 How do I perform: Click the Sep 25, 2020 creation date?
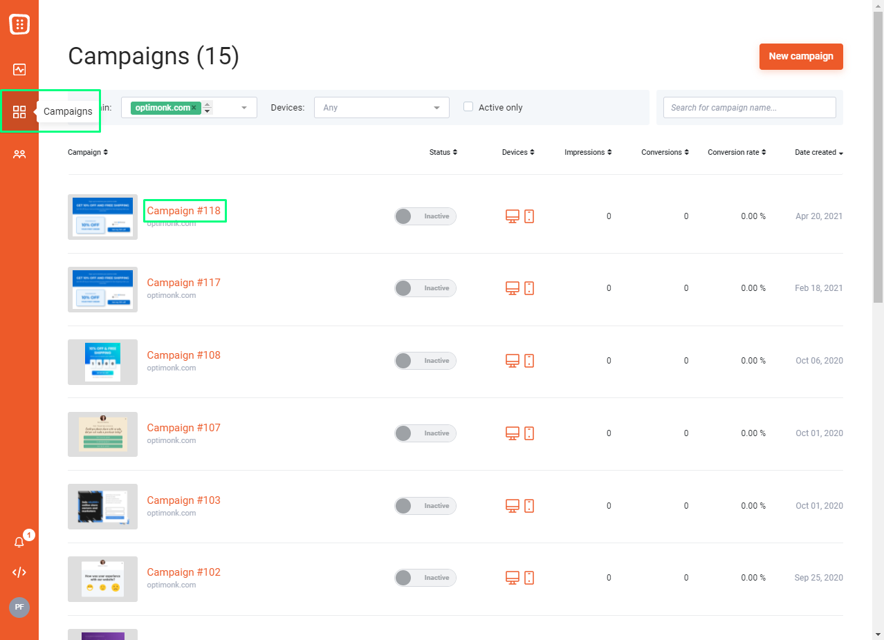(819, 578)
